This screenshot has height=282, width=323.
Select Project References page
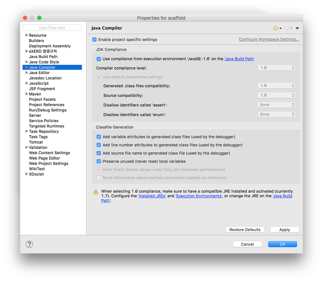[x=47, y=105]
